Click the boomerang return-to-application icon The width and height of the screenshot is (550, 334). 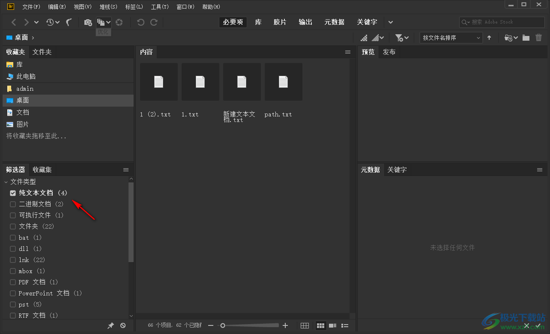[x=69, y=22]
